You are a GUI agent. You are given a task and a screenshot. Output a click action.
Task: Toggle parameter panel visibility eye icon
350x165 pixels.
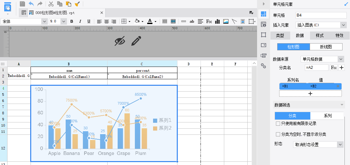point(120,41)
